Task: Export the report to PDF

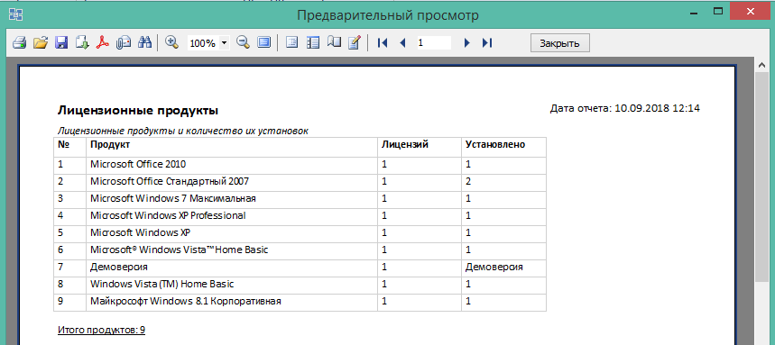Action: pos(102,42)
